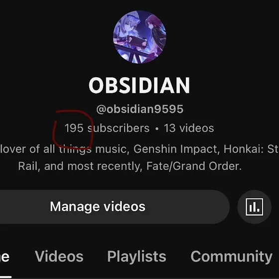The image size is (279, 279).
Task: Switch to the Videos tab
Action: (59, 257)
